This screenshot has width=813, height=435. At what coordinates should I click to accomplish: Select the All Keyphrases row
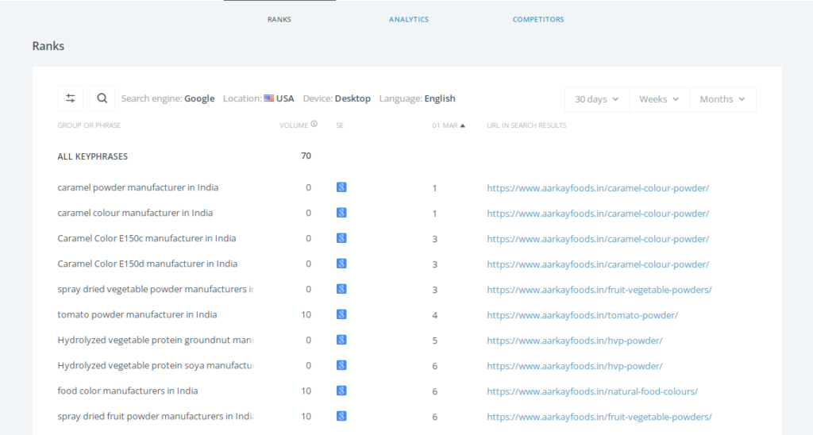(92, 156)
